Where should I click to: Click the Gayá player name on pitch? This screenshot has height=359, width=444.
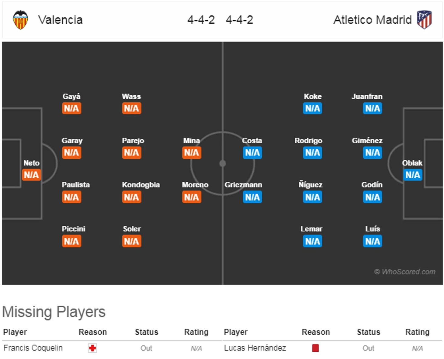tap(71, 97)
